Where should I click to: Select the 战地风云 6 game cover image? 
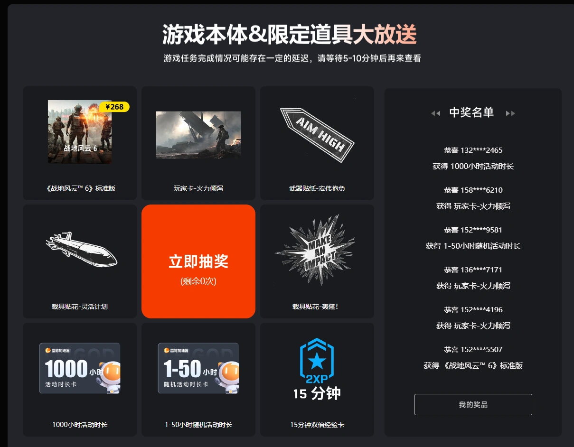pyautogui.click(x=80, y=132)
